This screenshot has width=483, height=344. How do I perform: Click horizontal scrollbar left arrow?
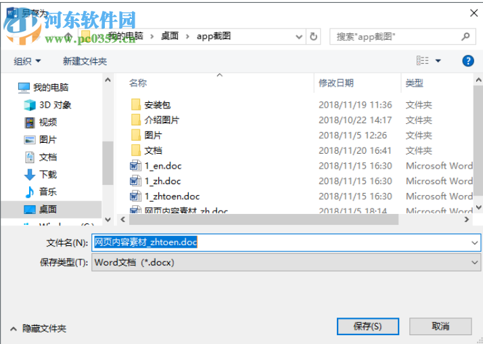(123, 219)
